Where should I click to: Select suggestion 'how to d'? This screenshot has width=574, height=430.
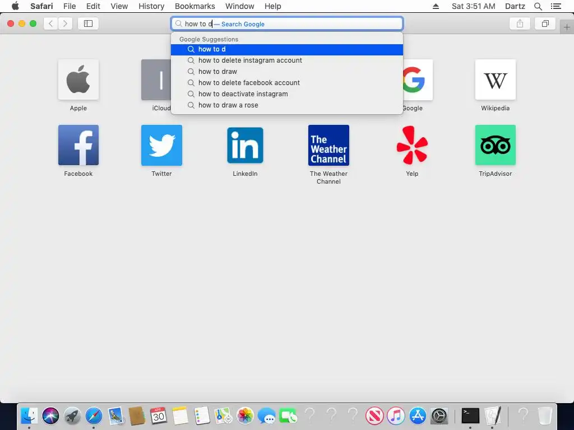[x=287, y=49]
